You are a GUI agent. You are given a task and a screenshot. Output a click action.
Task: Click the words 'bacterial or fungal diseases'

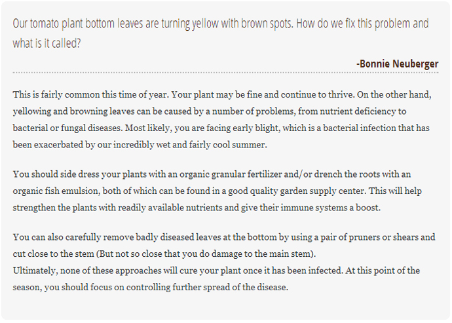67,128
